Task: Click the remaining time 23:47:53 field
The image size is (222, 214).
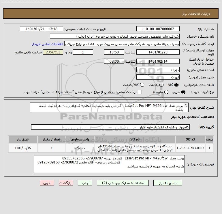Action: click(53, 52)
